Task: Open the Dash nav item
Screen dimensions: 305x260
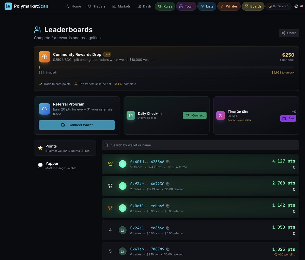Action: point(144,6)
